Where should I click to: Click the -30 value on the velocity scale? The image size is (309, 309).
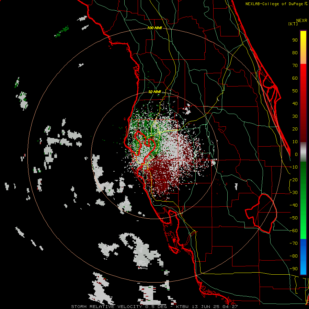point(294,193)
